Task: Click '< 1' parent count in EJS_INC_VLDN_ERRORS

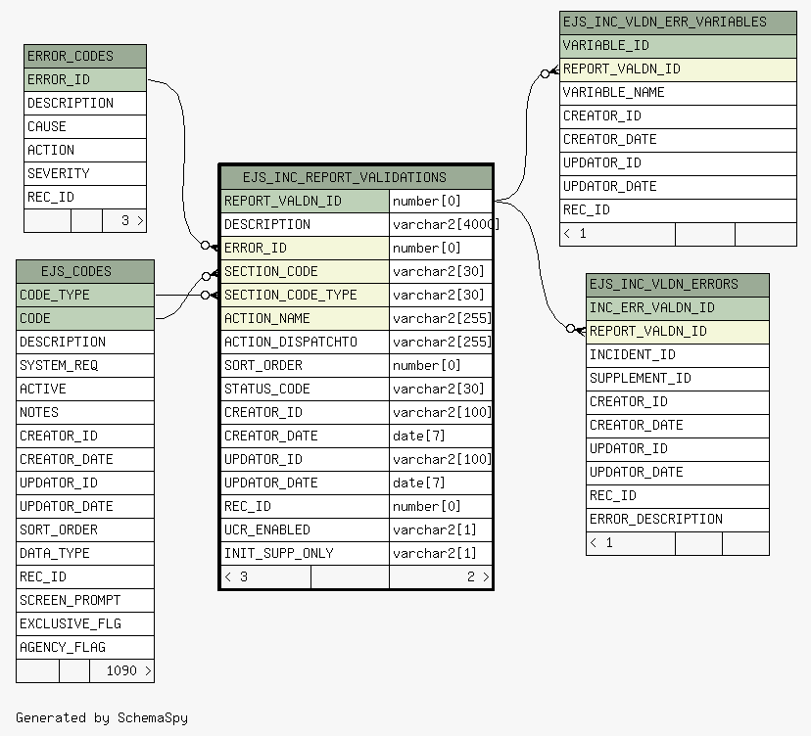Action: [631, 543]
